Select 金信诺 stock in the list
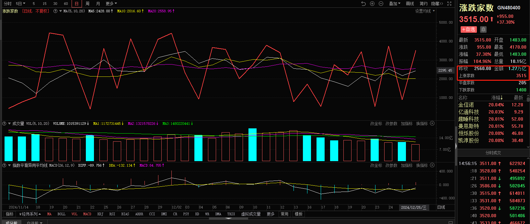The height and width of the screenshot is (224, 530). [466, 105]
